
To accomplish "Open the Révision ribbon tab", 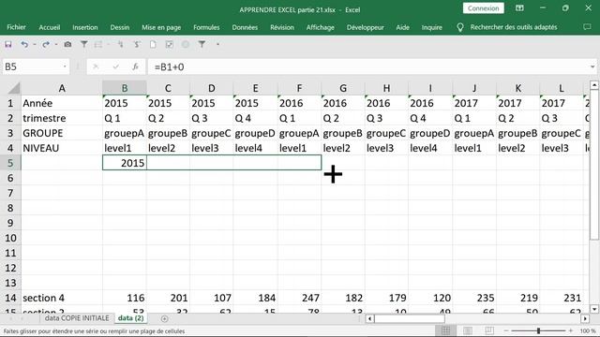I will click(282, 27).
